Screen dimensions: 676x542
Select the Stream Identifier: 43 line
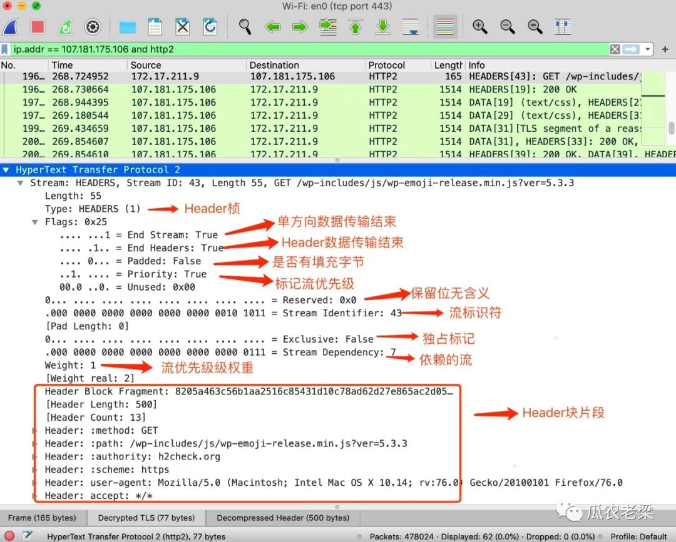223,313
